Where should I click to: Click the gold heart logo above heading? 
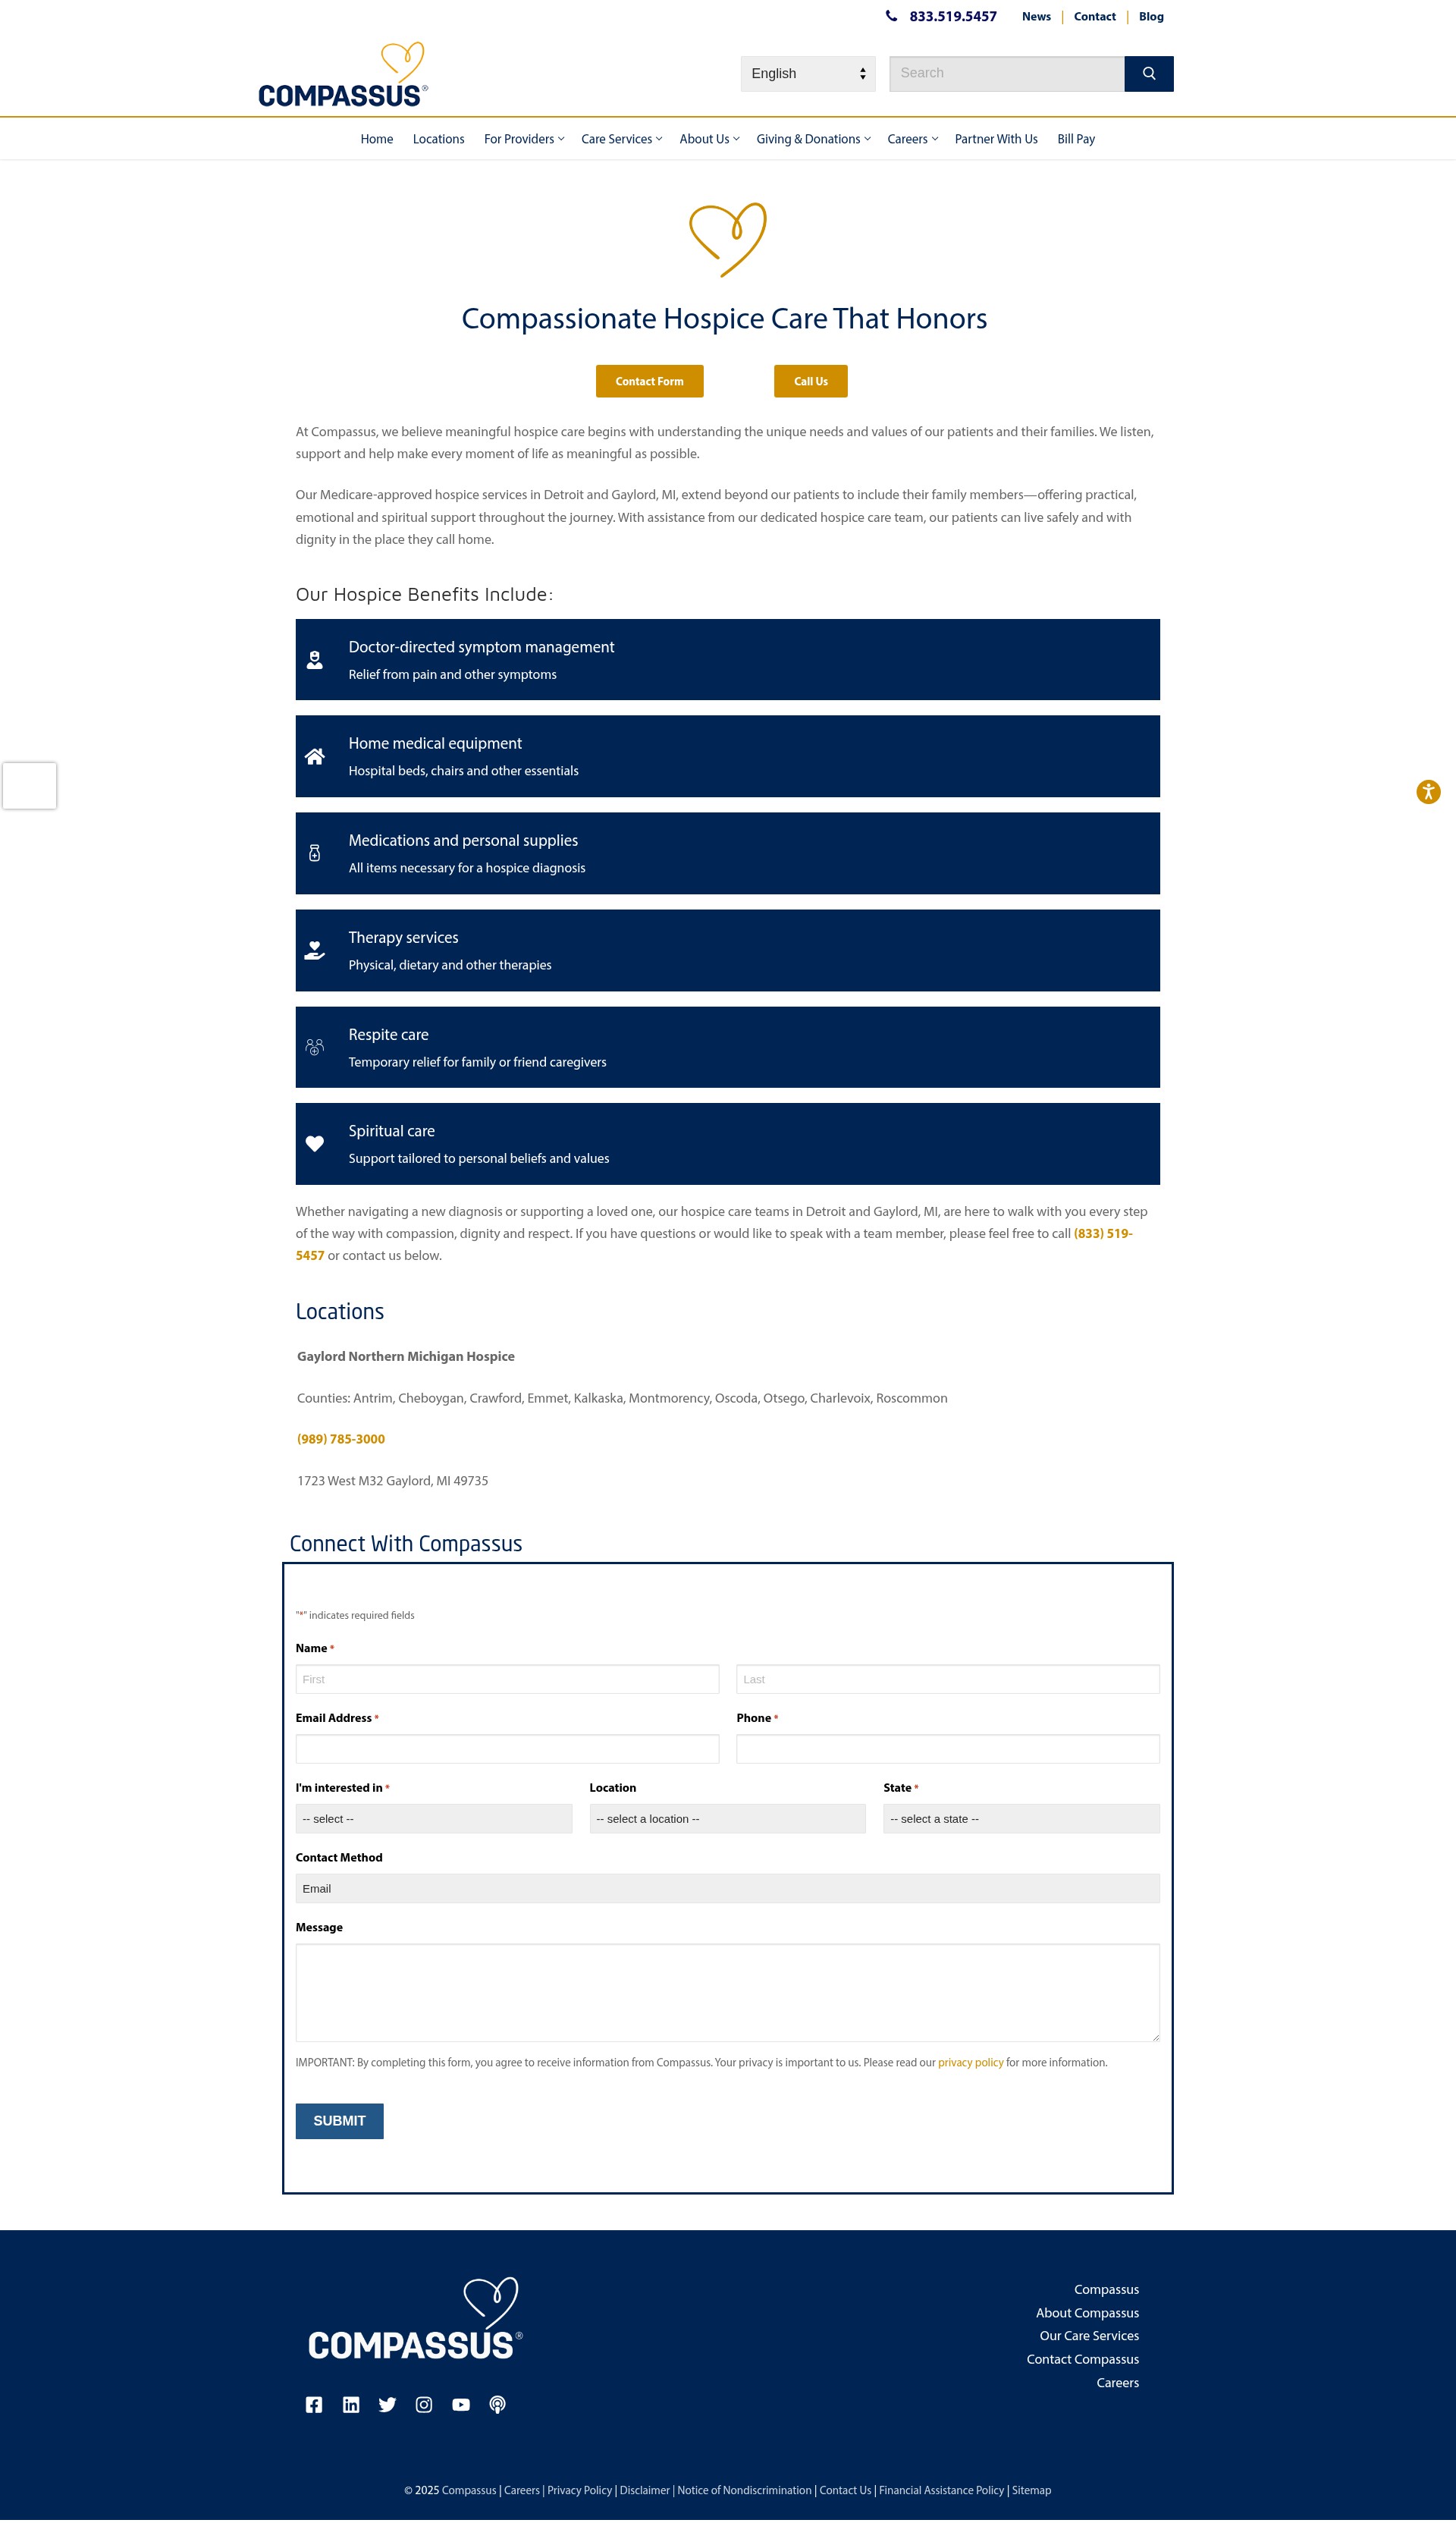728,240
